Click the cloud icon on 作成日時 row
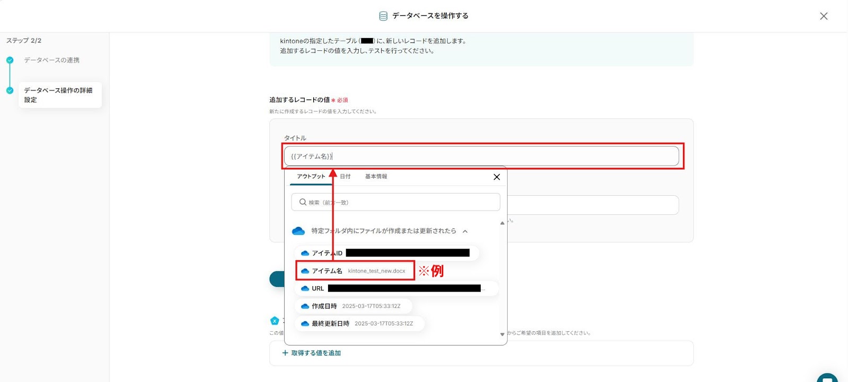The width and height of the screenshot is (848, 382). coord(305,306)
